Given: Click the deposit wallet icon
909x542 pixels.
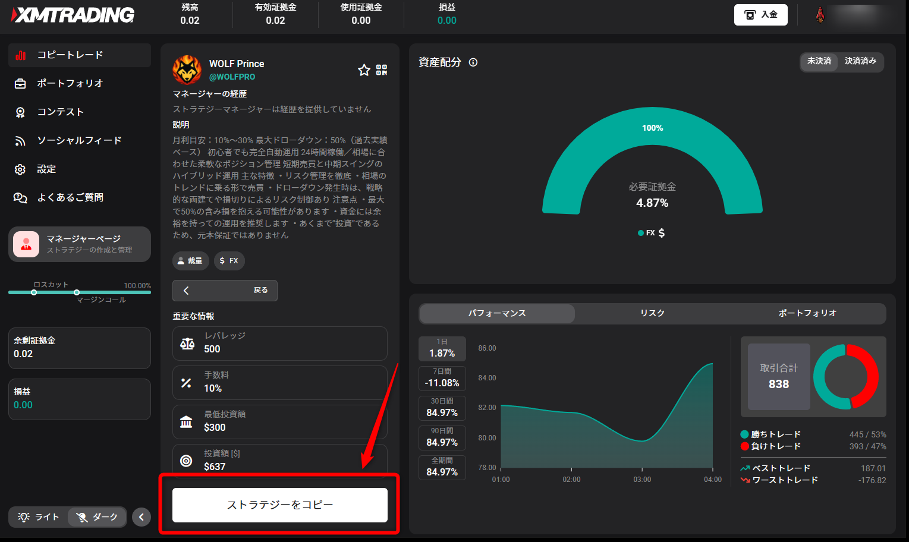Looking at the screenshot, I should [750, 15].
